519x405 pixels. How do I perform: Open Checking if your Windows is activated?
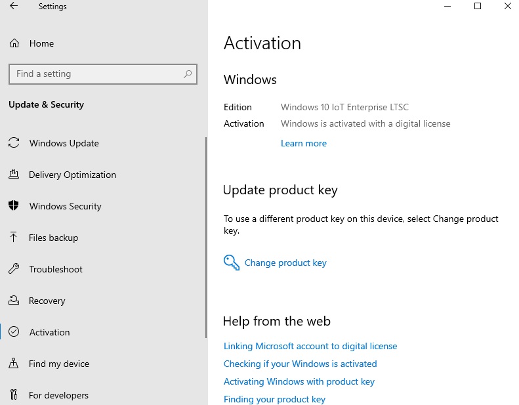coord(301,364)
